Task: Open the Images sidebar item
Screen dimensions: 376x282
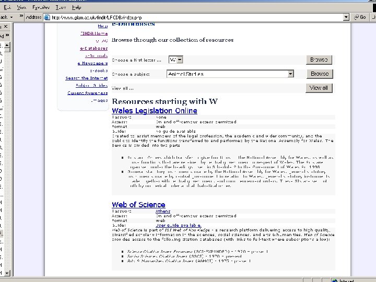Action: (99, 100)
